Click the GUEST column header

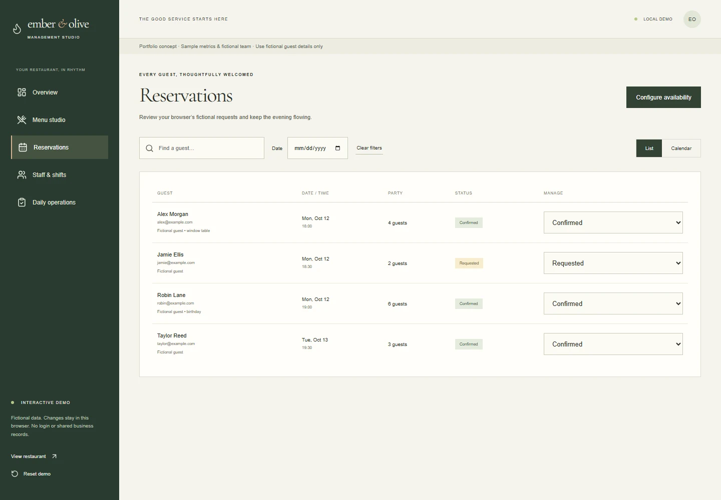click(165, 193)
